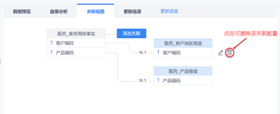Click the T icon in 医药_产品维度 table

point(158,80)
